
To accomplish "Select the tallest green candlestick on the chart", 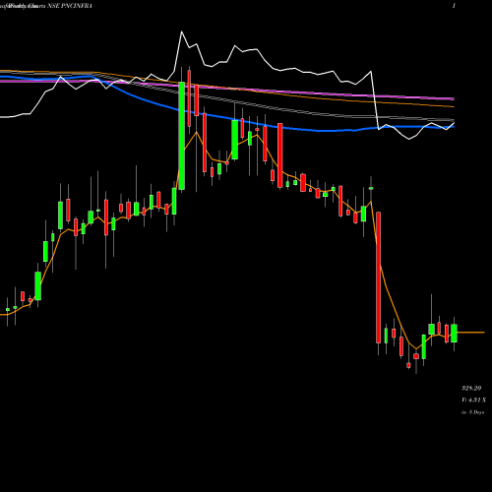I will coord(181,136).
